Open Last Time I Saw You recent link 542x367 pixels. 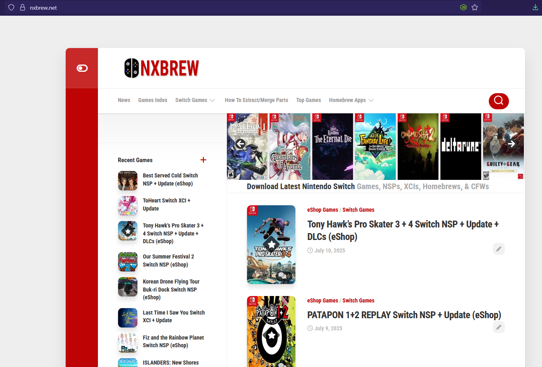click(174, 316)
